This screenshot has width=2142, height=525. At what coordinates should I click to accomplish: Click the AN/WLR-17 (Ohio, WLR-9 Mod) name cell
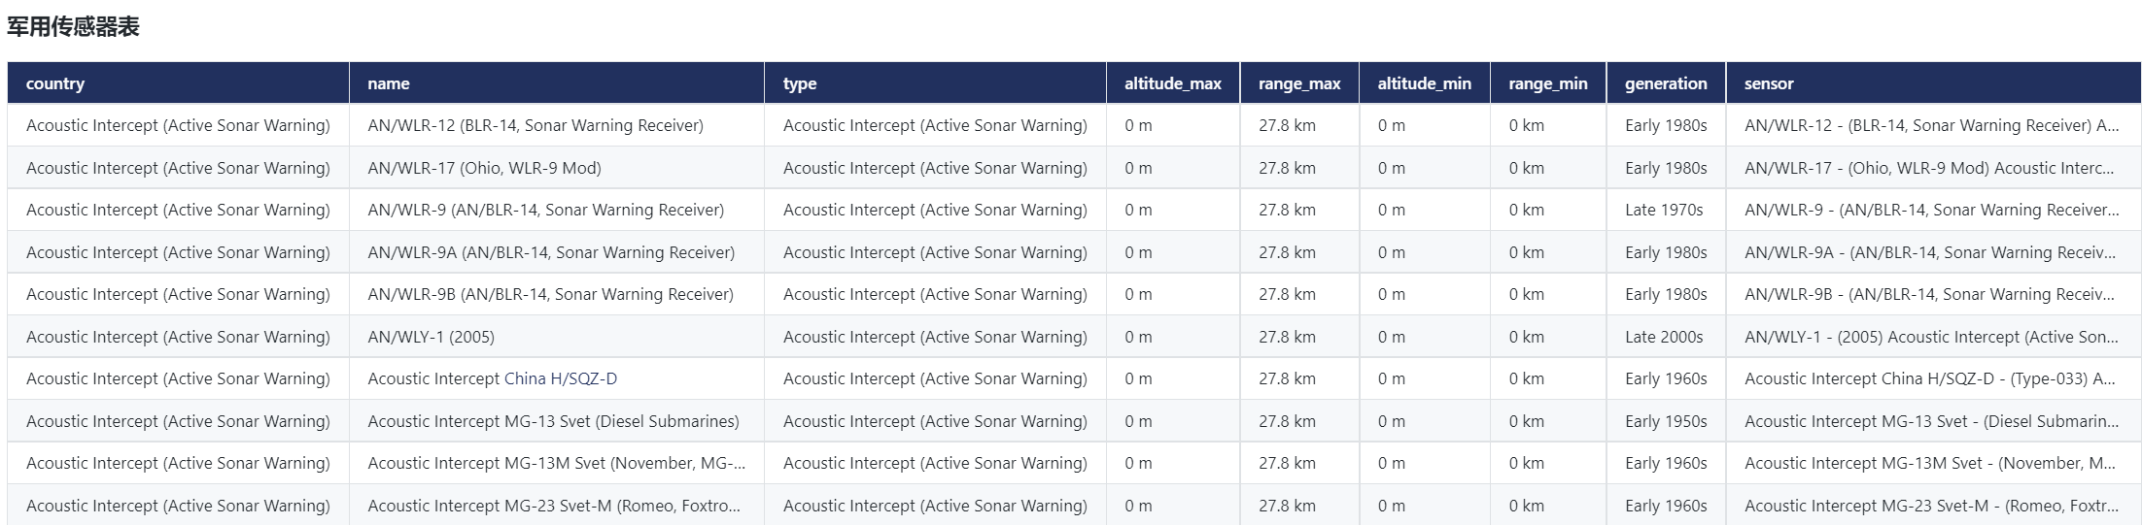(484, 168)
